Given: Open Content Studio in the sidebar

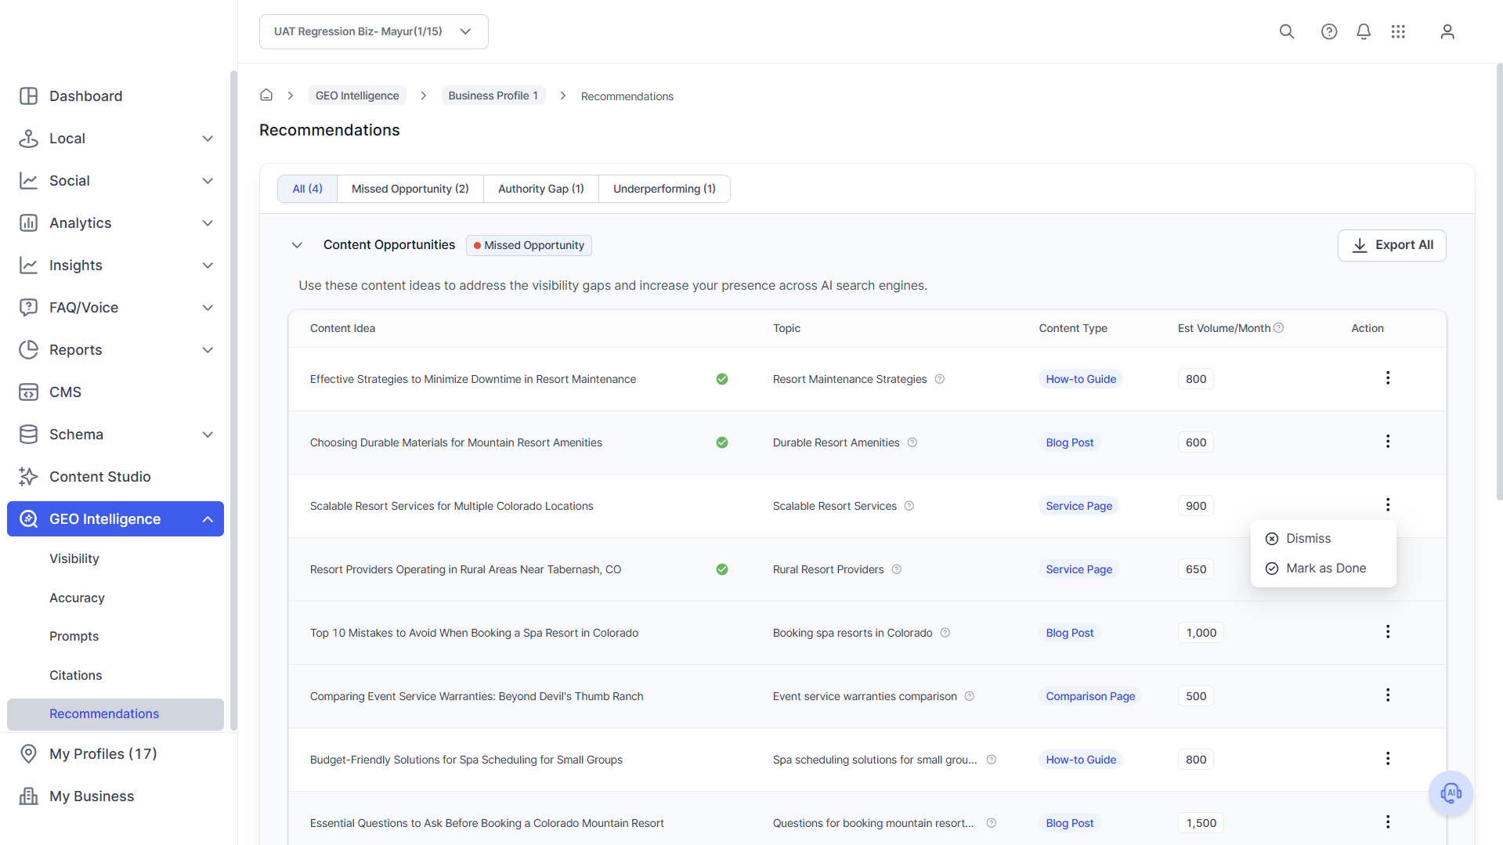Looking at the screenshot, I should tap(115, 476).
